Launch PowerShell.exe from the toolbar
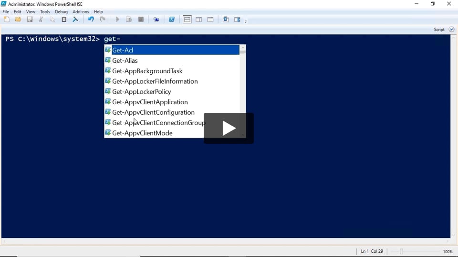Screen dimensions: 458x257 point(172,20)
